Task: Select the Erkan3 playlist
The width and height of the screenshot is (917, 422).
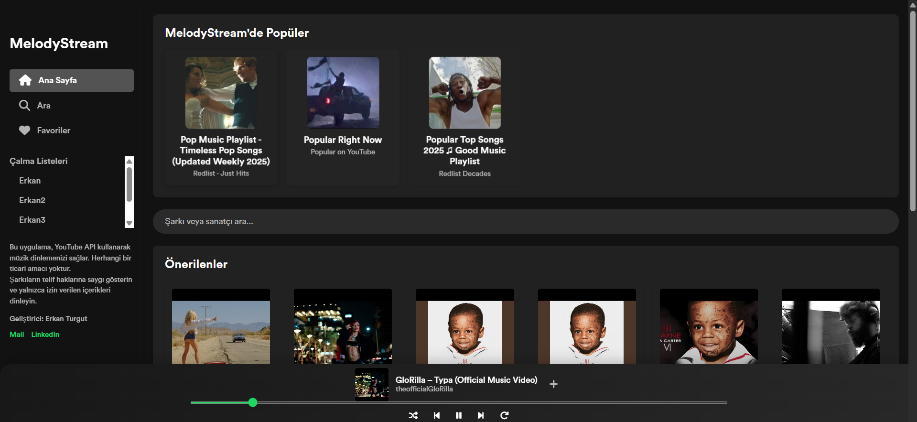Action: [x=32, y=220]
